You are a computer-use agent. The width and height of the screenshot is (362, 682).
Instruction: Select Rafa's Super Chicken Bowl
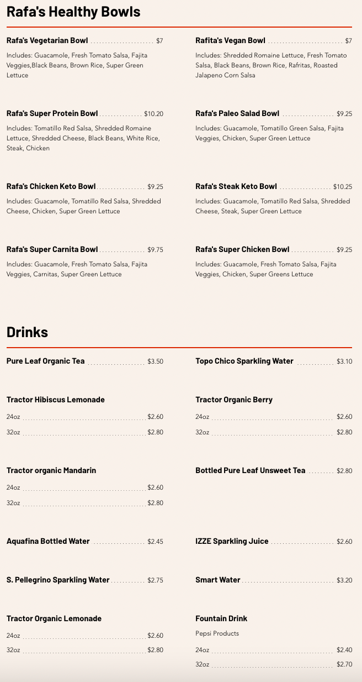click(242, 249)
